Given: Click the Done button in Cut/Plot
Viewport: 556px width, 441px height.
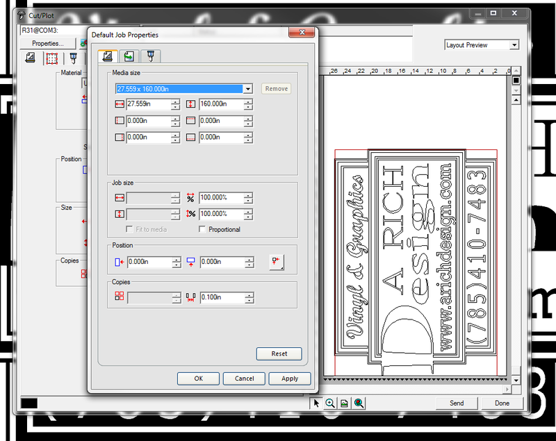Looking at the screenshot, I should pyautogui.click(x=502, y=403).
